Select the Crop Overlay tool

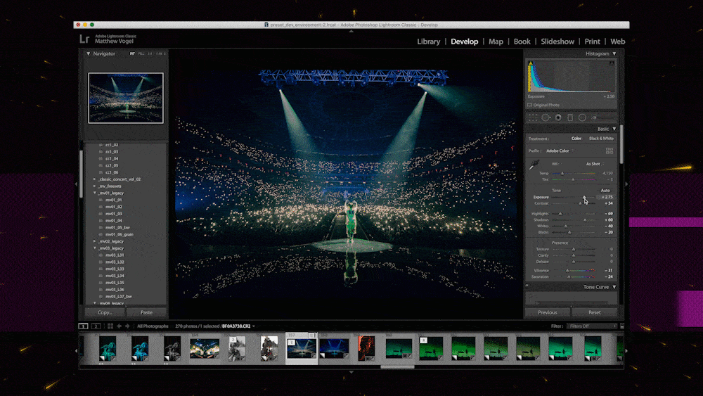(x=534, y=117)
